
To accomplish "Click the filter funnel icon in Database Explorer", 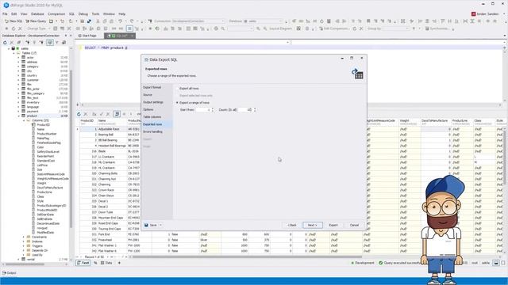I will pos(57,42).
